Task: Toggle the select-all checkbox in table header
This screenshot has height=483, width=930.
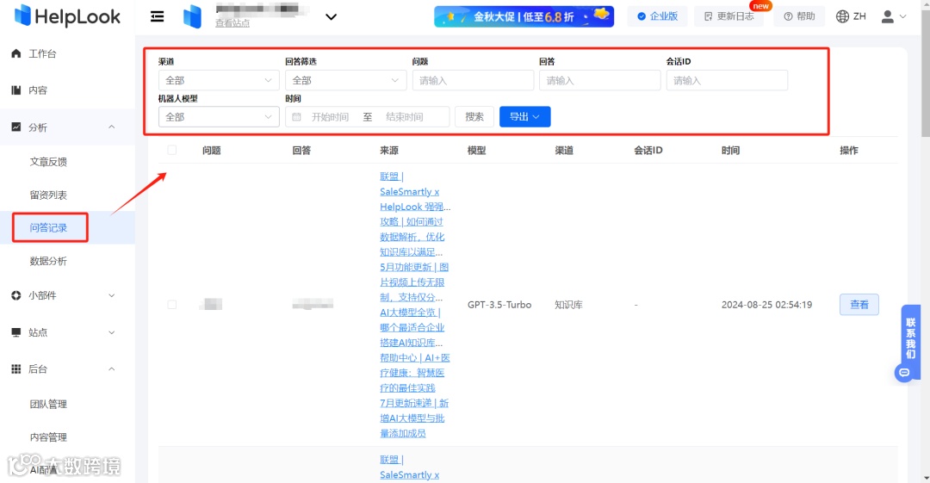Action: point(172,150)
